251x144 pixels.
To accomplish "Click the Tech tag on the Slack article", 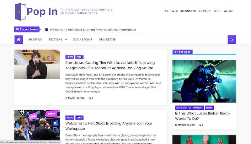I will pyautogui.click(x=79, y=118).
